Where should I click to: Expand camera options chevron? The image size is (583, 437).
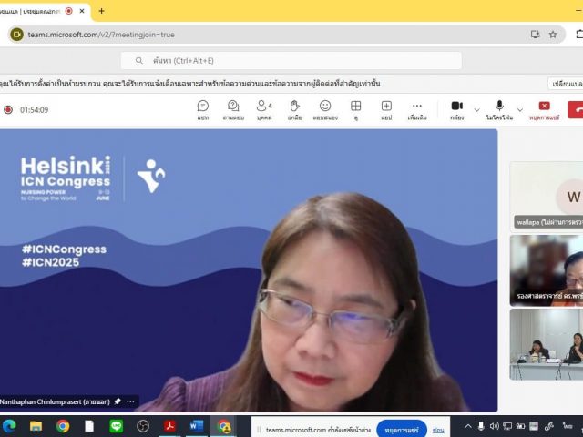[476, 110]
